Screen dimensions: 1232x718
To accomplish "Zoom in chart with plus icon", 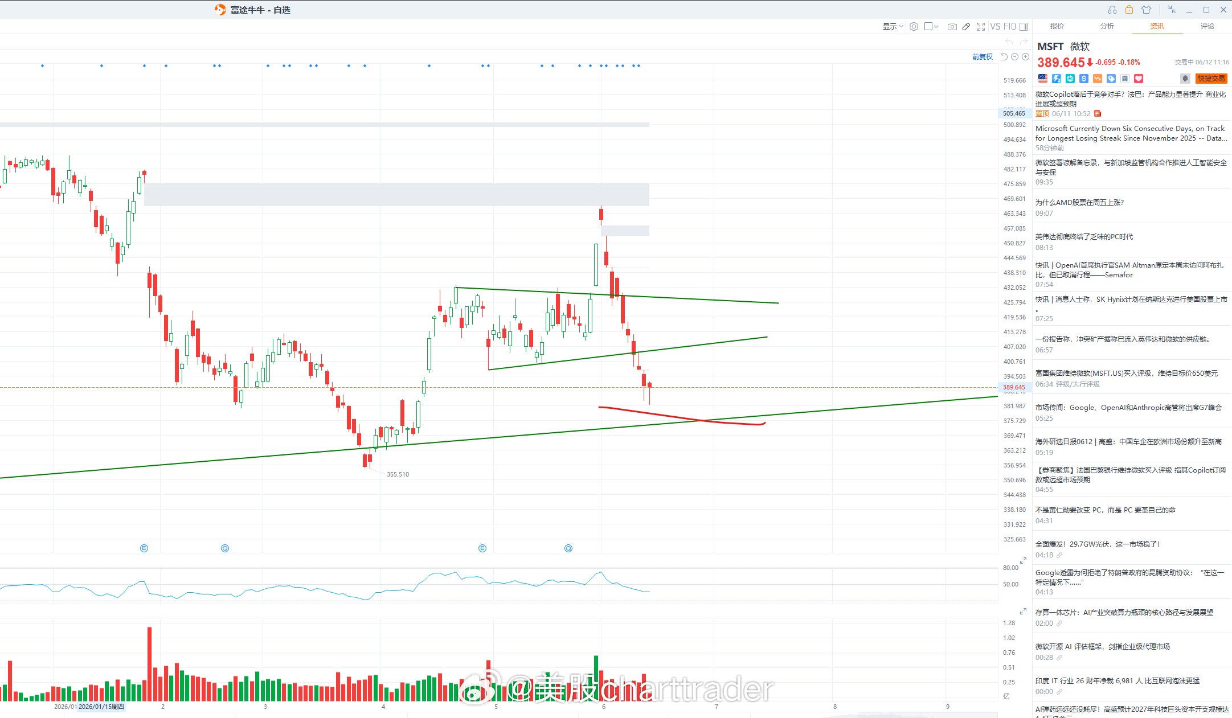I will point(1026,56).
